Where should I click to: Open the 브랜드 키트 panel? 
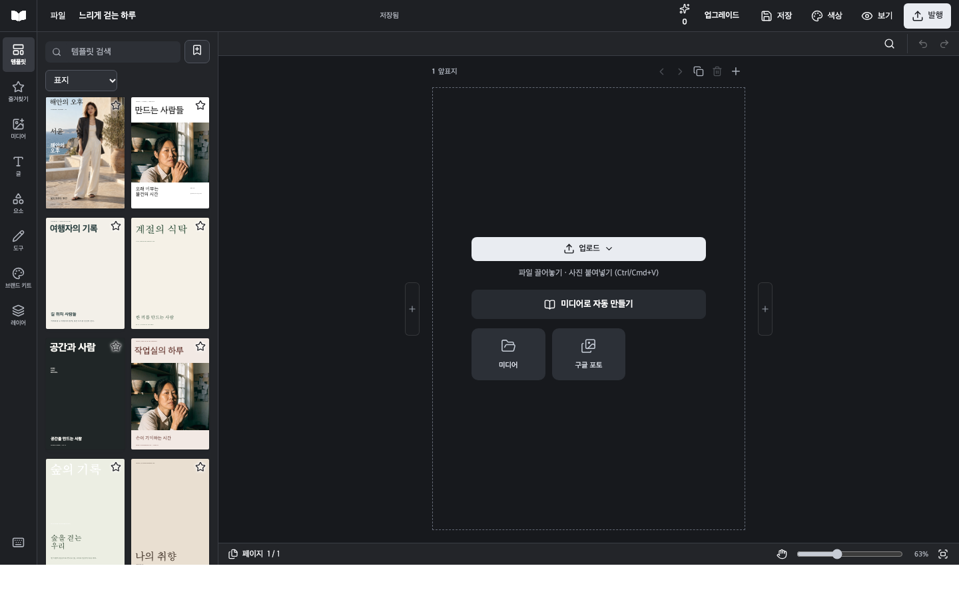click(x=18, y=278)
